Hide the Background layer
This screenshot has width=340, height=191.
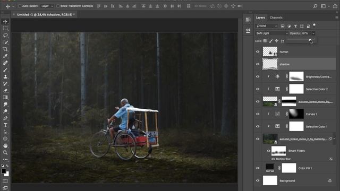pos(258,180)
